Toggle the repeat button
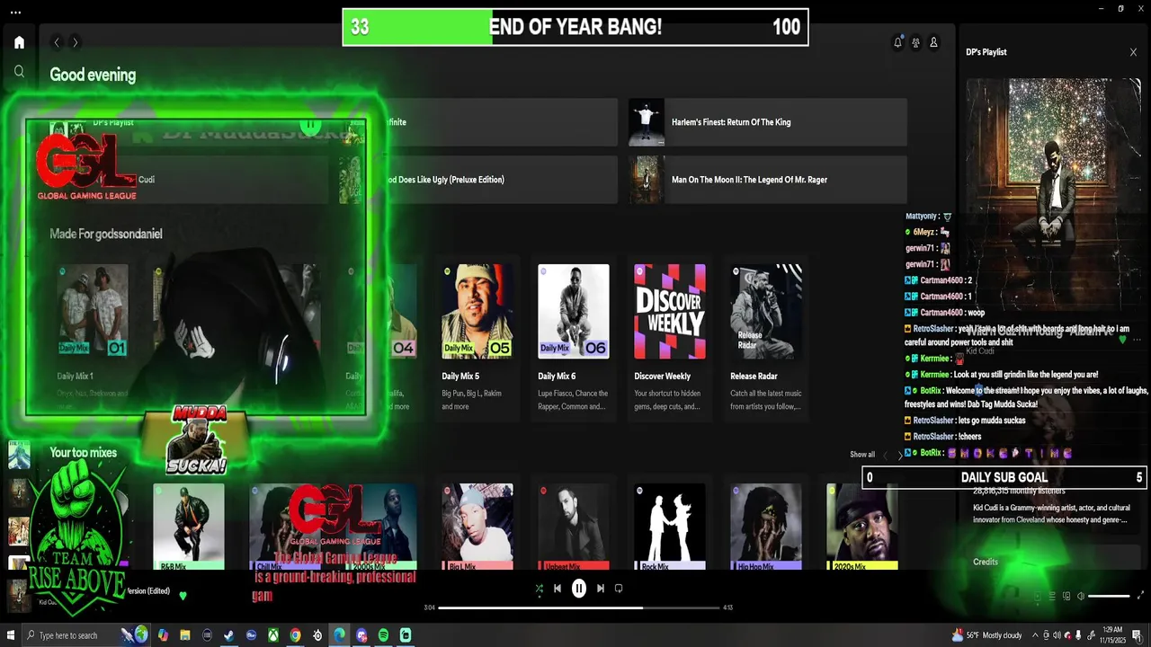 click(x=619, y=589)
